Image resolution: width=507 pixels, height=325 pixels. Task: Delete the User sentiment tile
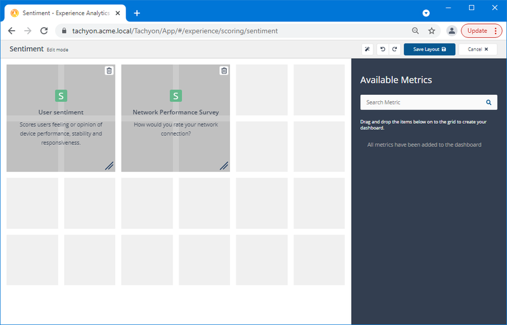pos(109,70)
